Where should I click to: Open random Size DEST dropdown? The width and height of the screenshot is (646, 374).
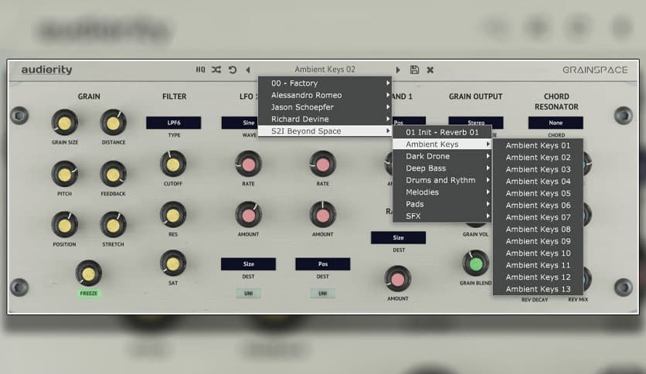click(x=399, y=238)
